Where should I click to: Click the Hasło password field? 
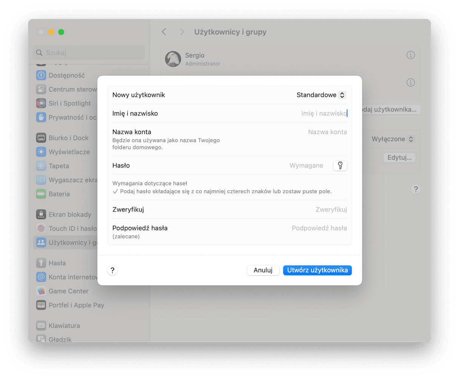[306, 165]
